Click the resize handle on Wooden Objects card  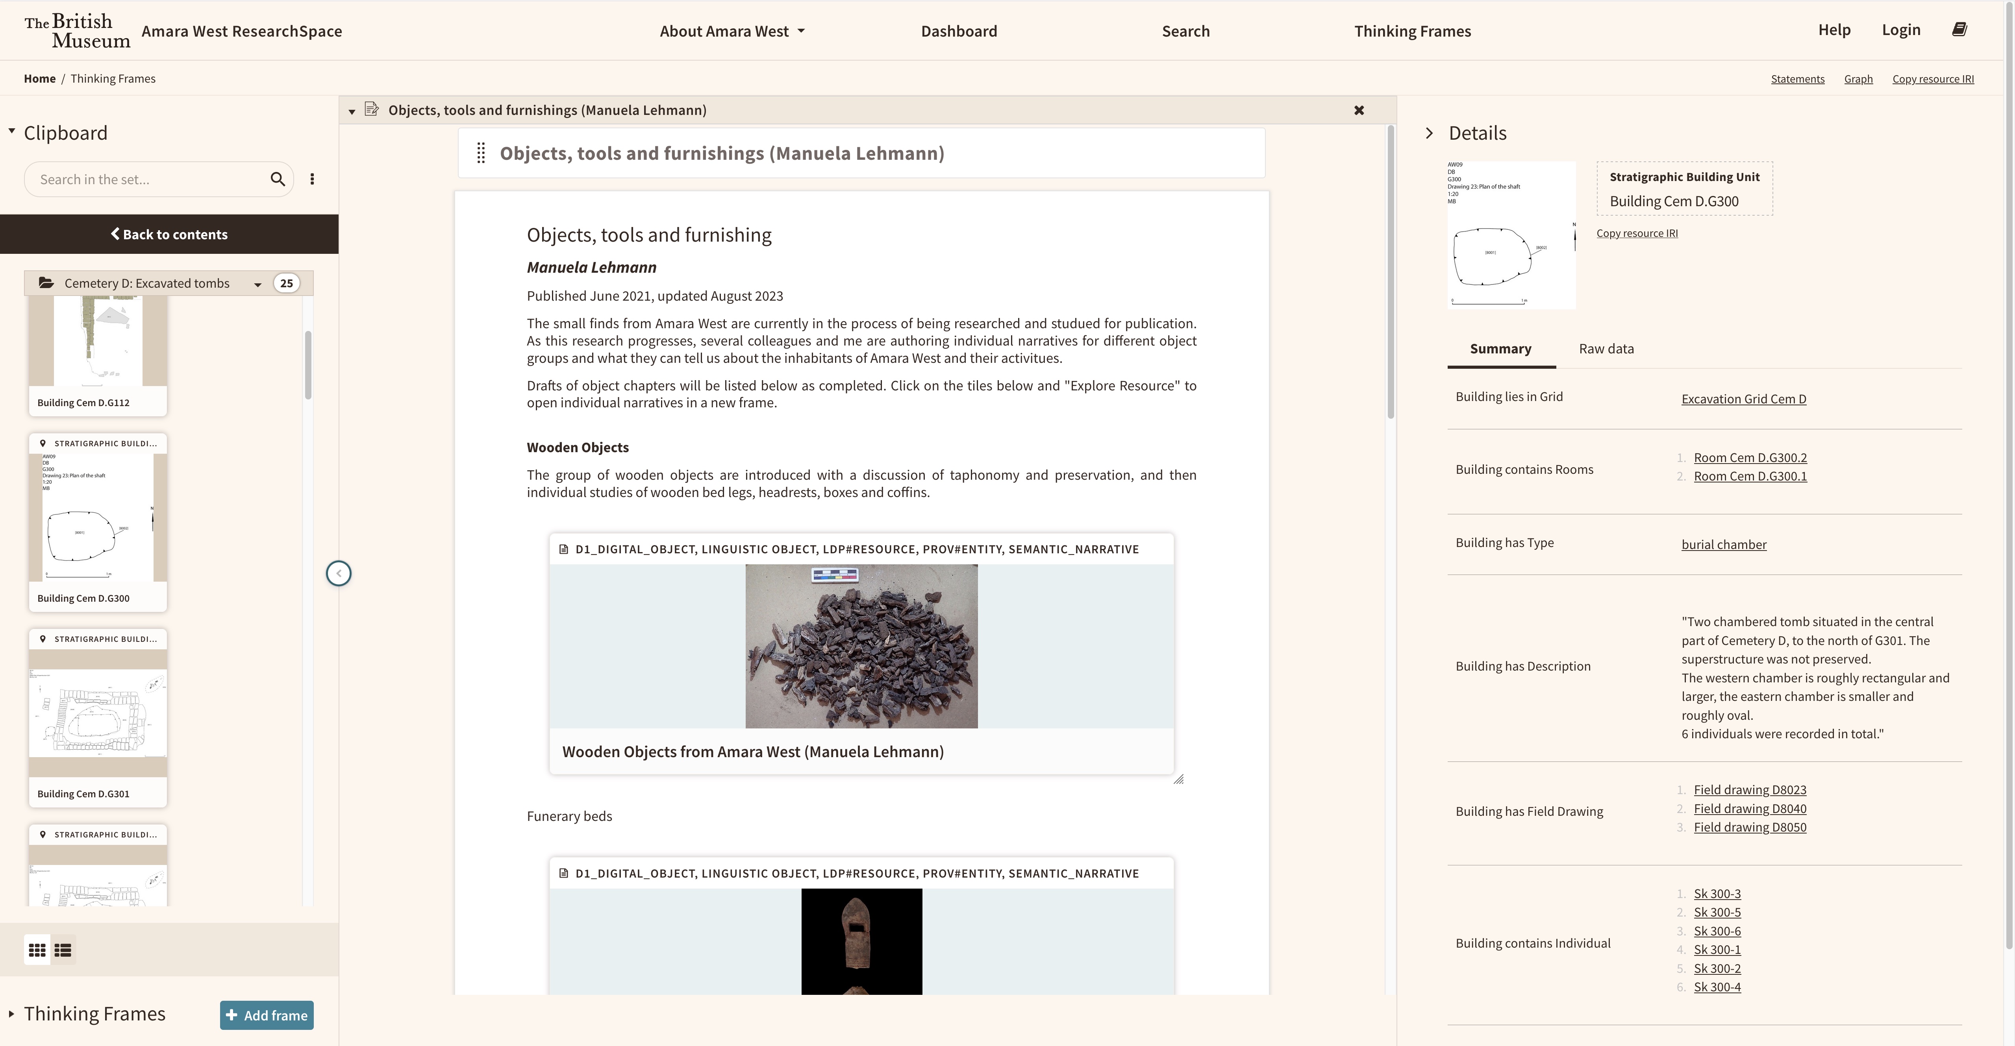click(1178, 779)
